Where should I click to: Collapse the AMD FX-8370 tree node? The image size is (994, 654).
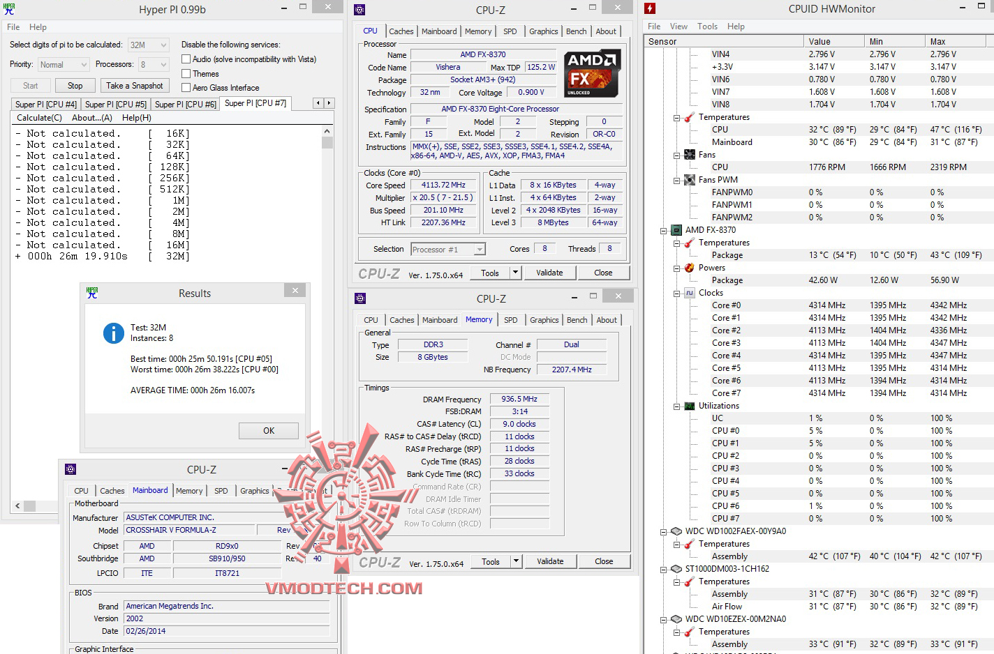coord(664,230)
